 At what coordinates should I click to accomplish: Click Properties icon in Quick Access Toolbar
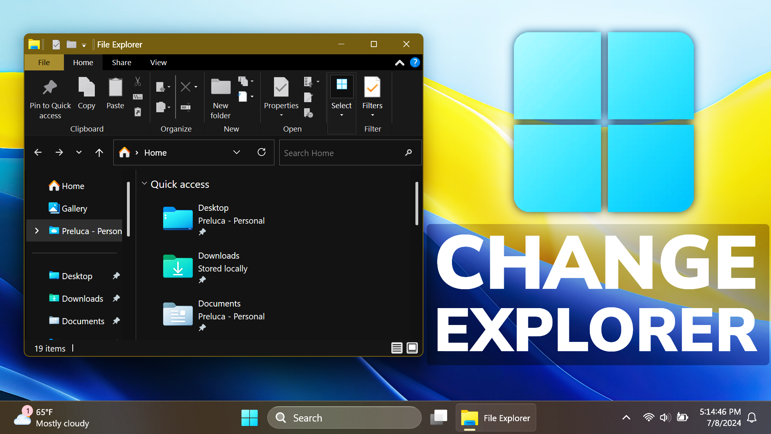pos(56,44)
